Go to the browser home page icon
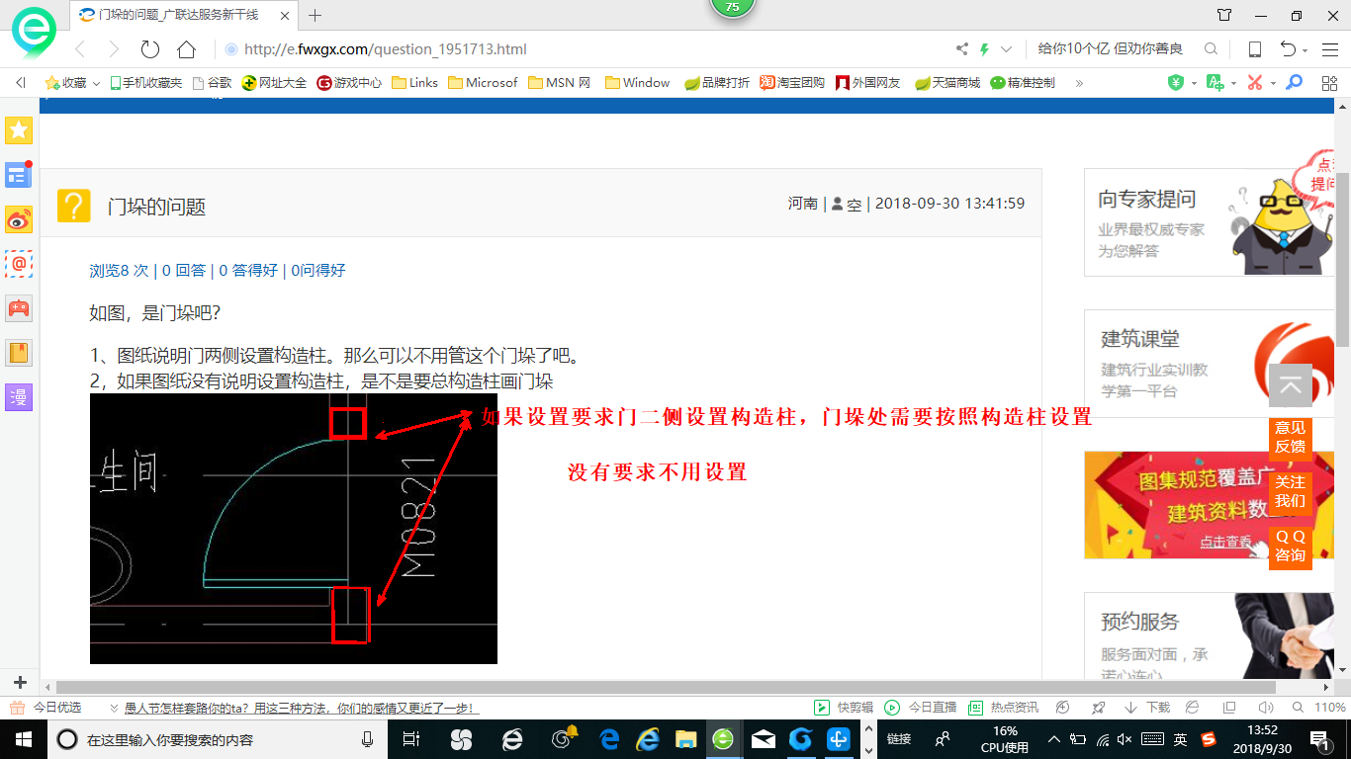Screen dimensions: 1351x759 click(x=186, y=49)
